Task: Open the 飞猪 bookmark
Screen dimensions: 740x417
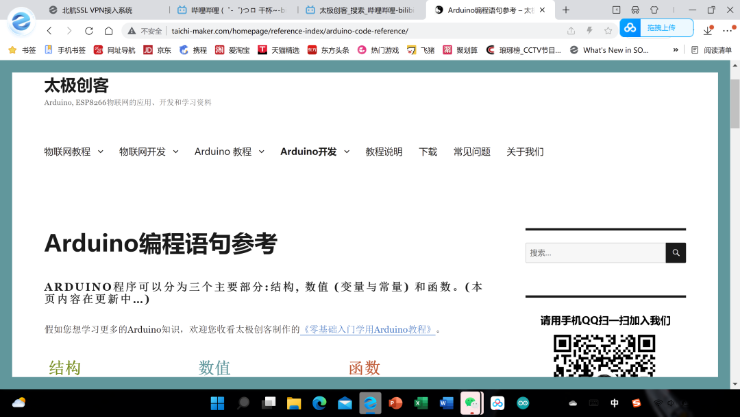Action: click(421, 50)
